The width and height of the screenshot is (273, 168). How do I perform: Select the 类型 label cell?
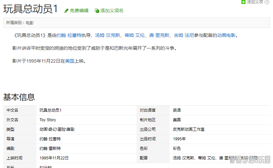[20, 129]
